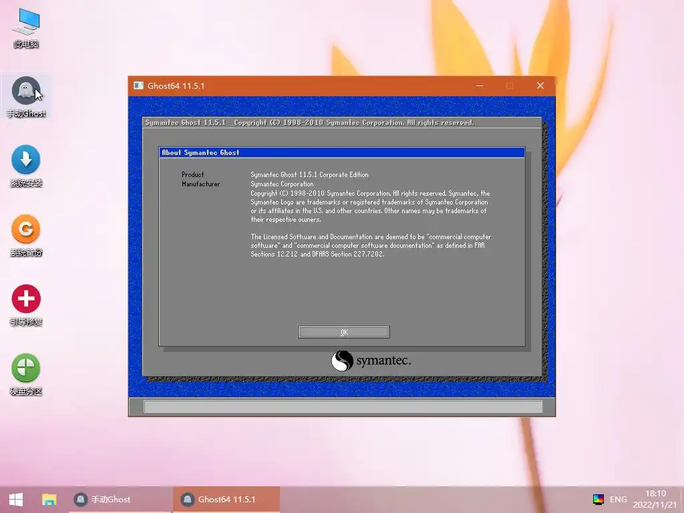Screen dimensions: 684x513
Task: Switch to Ghost64 11.5.1 taskbar button
Action: tap(226, 500)
